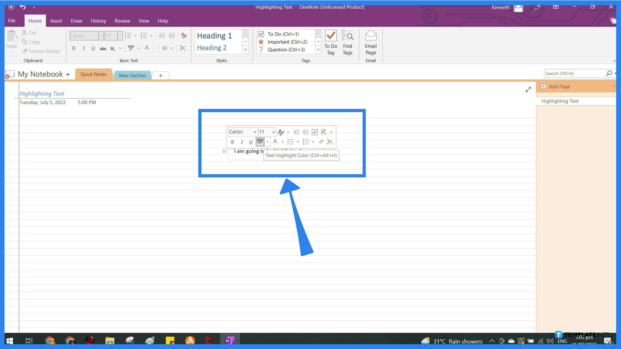Click the Copy icon in Clipboard group
This screenshot has height=349, width=621.
tap(31, 42)
